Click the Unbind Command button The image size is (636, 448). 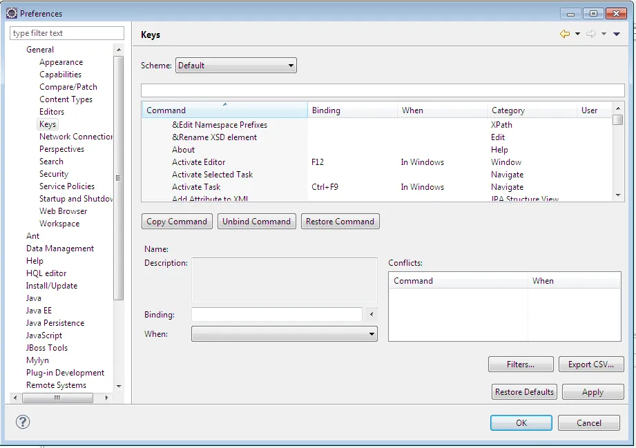(256, 222)
